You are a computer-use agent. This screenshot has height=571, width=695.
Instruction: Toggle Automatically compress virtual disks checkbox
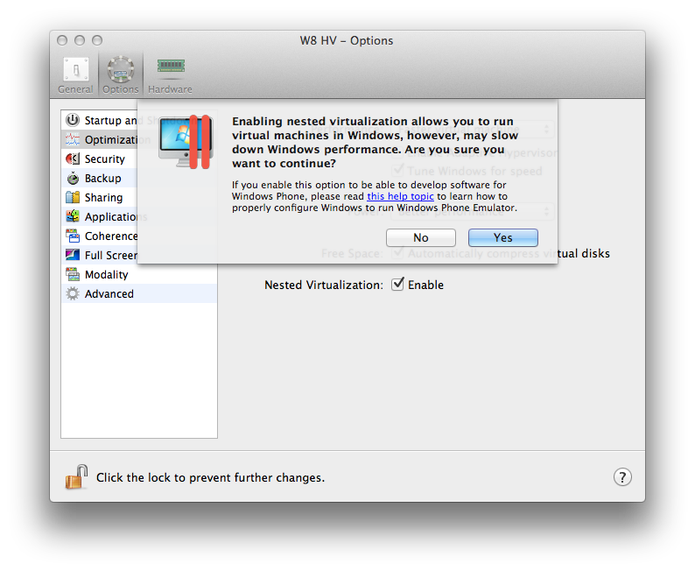[x=397, y=253]
